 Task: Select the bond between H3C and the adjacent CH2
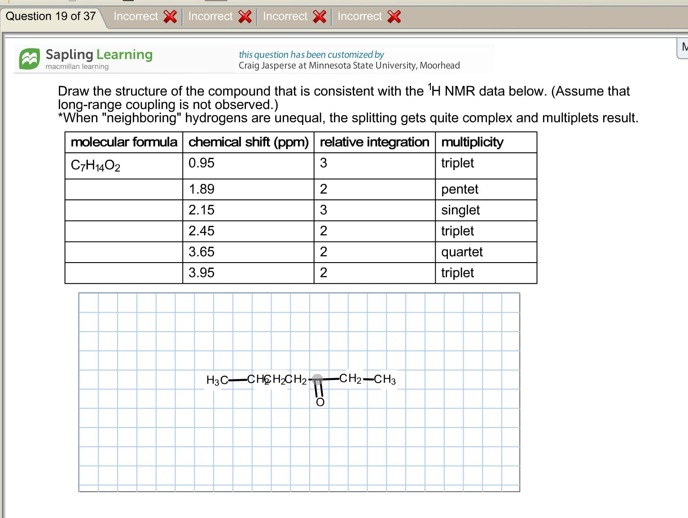(237, 380)
